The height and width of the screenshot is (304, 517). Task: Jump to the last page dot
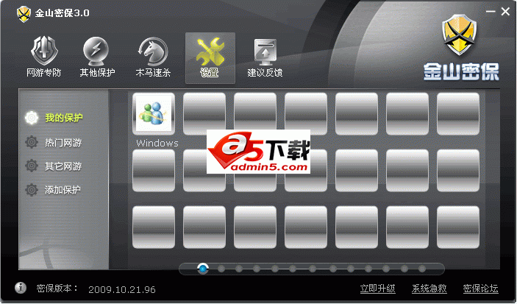(421, 269)
